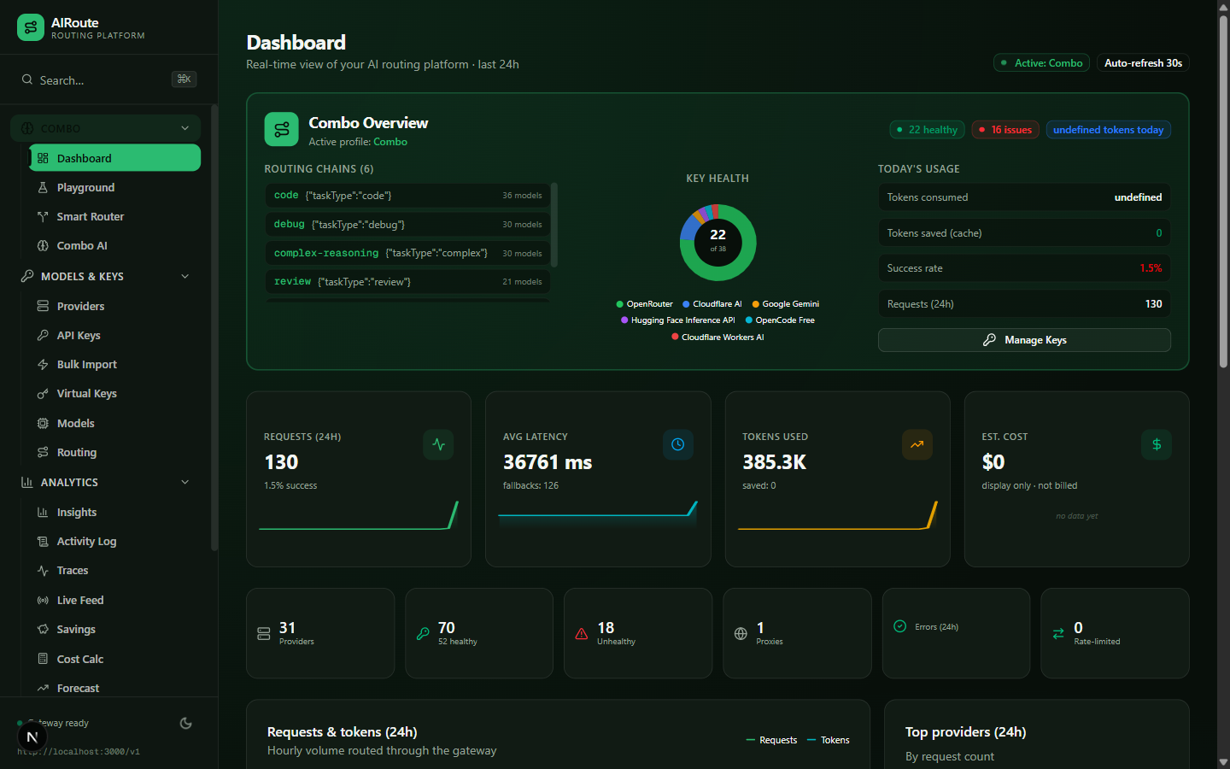Click the Cloudflare AI blue legend dot
This screenshot has width=1230, height=769.
(686, 304)
